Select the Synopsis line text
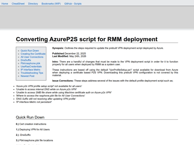Screen dimensions: 194x145 [x=108, y=48]
